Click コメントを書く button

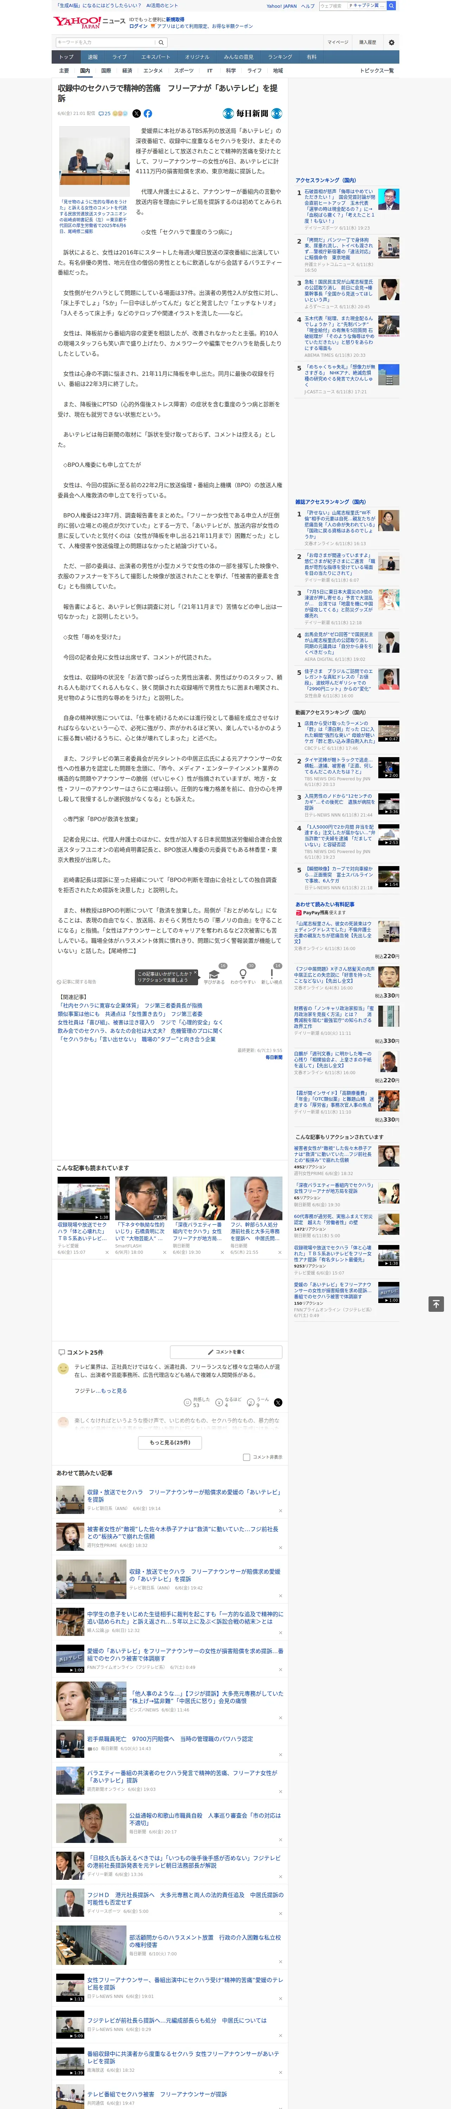226,1353
